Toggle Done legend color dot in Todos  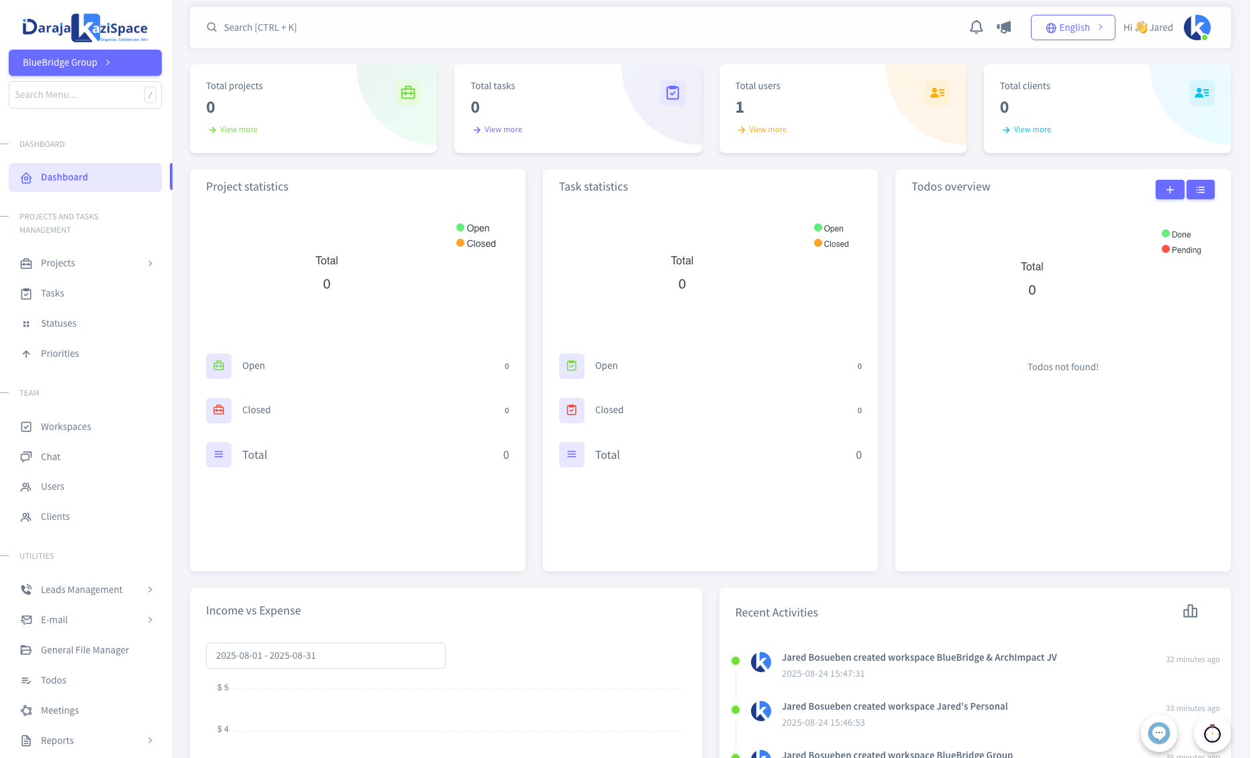tap(1166, 234)
